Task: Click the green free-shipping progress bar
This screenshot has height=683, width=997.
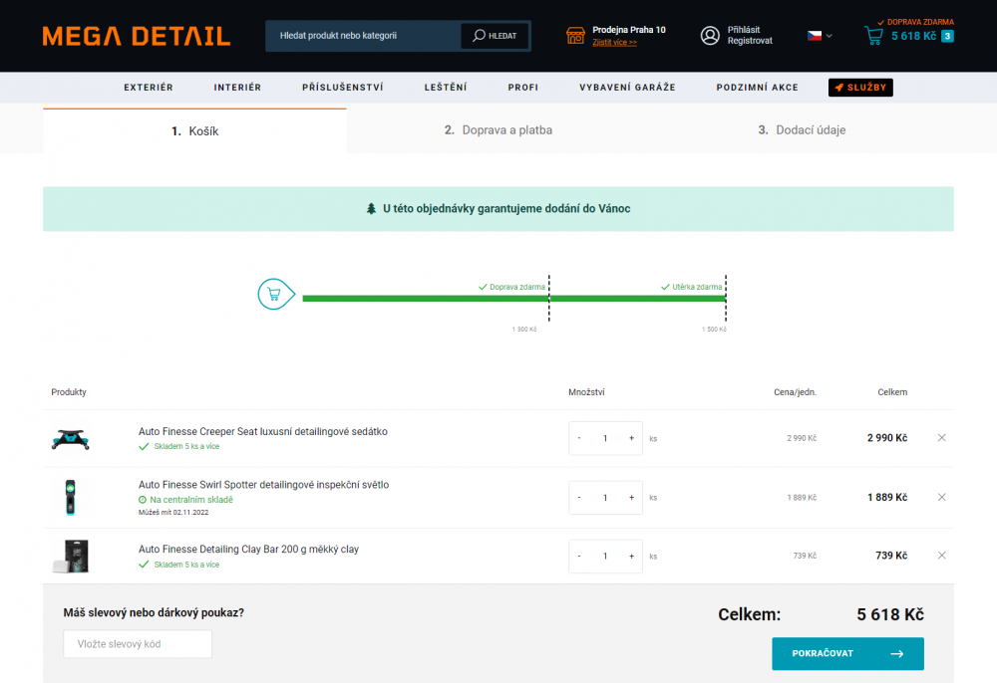Action: (513, 299)
